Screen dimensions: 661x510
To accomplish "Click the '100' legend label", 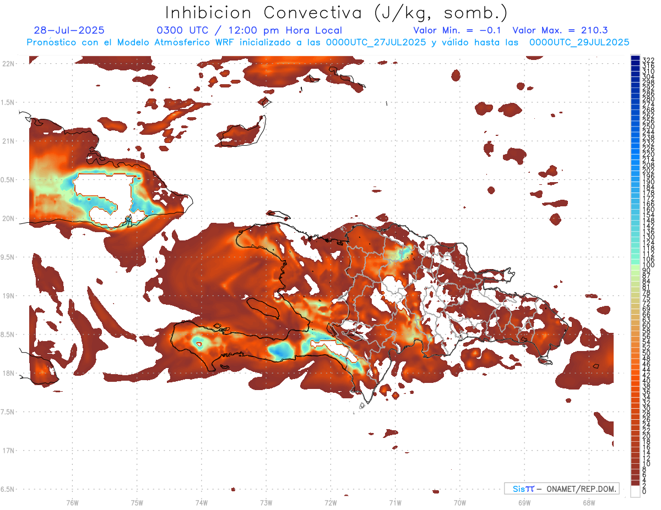I will pos(648,265).
